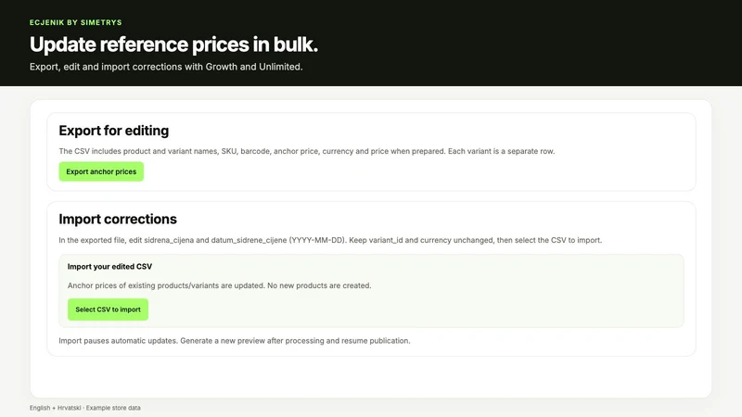Click the note about import pausing automatic updates

point(235,341)
